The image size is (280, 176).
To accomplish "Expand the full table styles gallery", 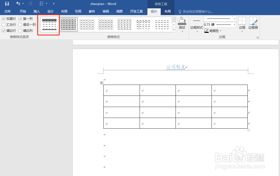I will coord(174,30).
